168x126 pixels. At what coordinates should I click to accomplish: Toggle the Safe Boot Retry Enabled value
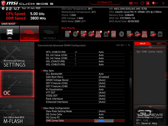104,77
